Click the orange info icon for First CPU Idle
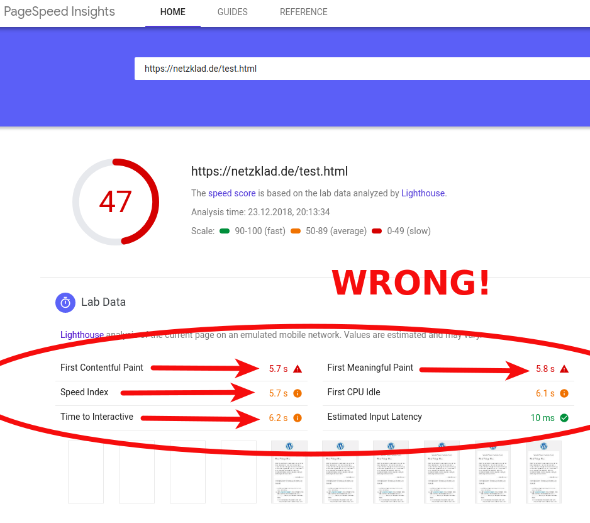The width and height of the screenshot is (590, 523). tap(564, 393)
